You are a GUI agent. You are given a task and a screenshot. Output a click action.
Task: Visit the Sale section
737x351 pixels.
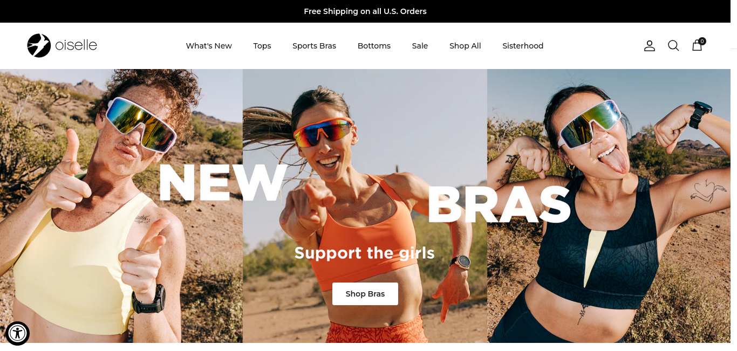[x=420, y=46]
